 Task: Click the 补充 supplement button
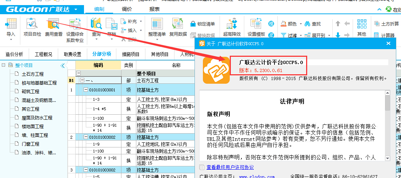pyautogui.click(x=129, y=21)
